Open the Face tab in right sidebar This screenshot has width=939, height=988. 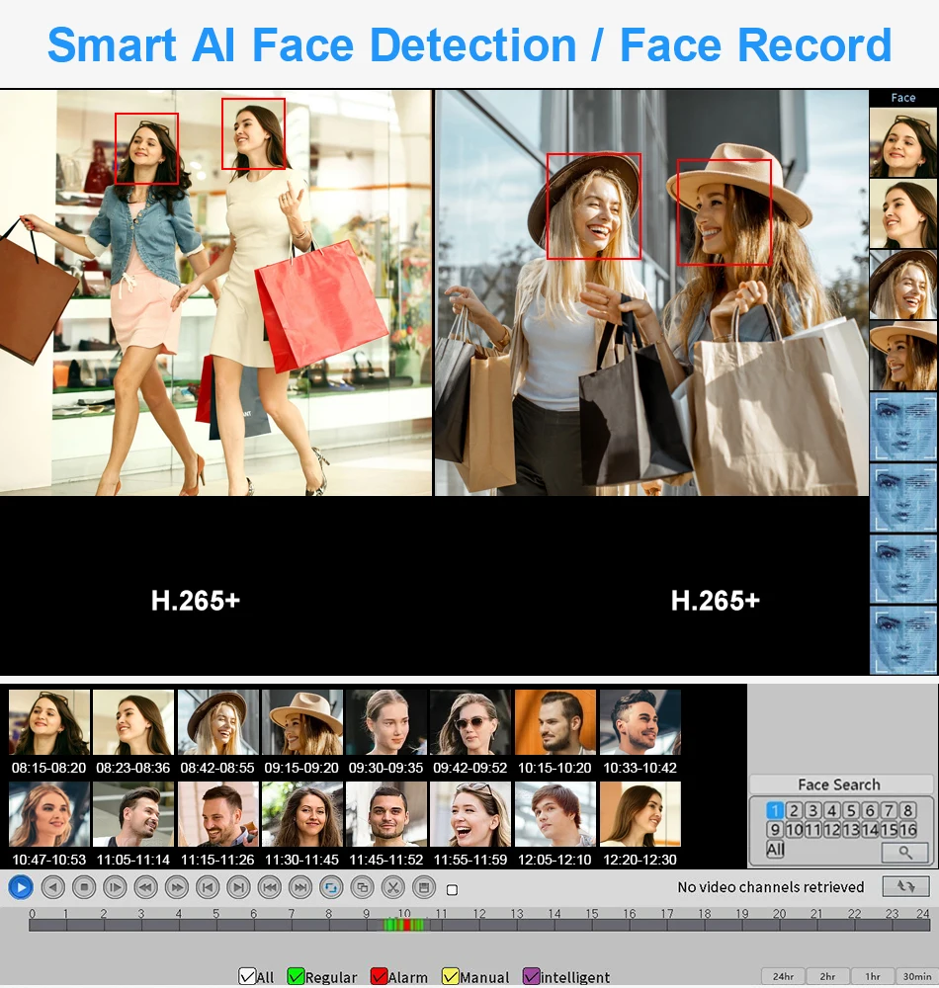902,98
